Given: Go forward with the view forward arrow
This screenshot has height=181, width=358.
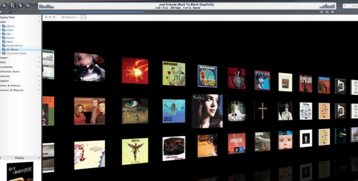Looking at the screenshot, I should tap(50, 17).
